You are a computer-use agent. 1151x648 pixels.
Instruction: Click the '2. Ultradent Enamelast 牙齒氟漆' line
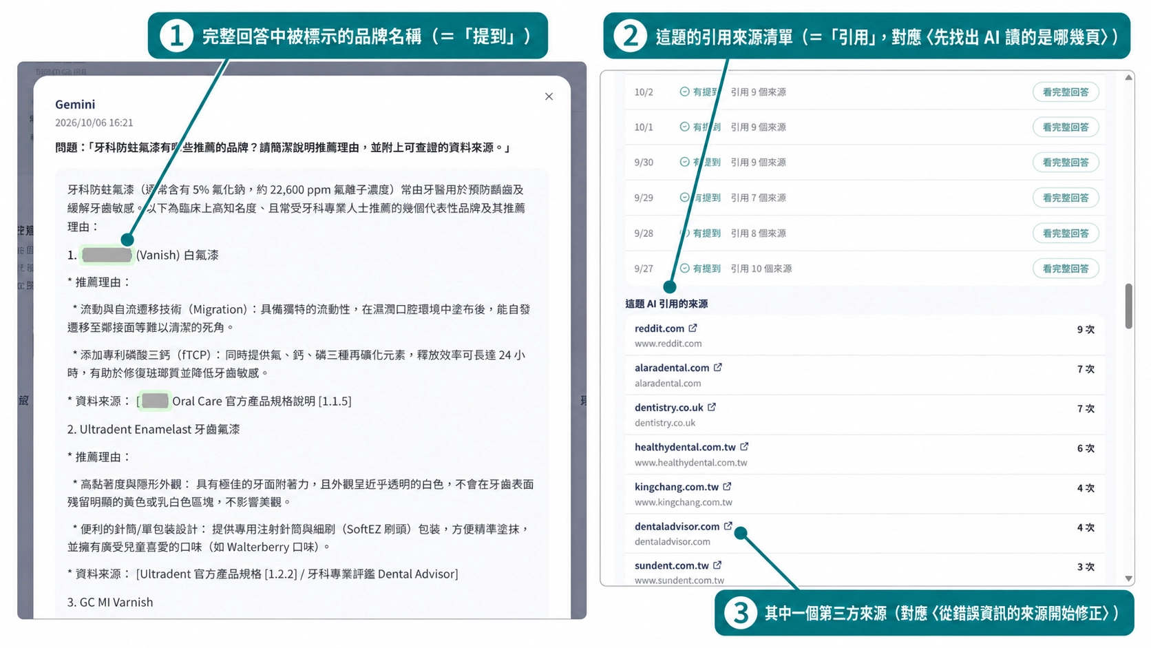tap(154, 429)
